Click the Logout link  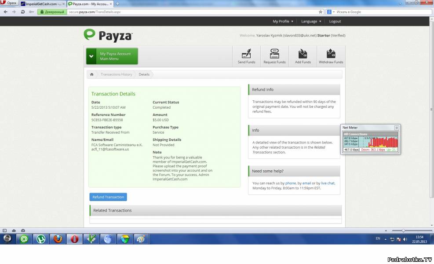tap(335, 21)
